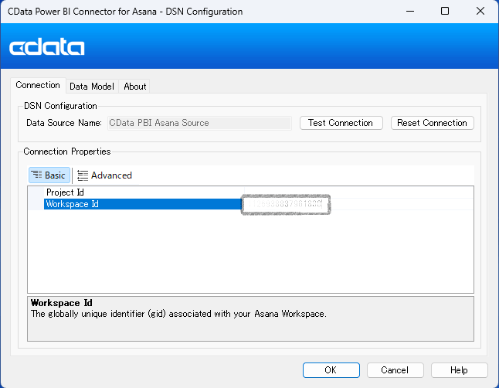Open the Connection tab
The width and height of the screenshot is (499, 388).
(38, 85)
